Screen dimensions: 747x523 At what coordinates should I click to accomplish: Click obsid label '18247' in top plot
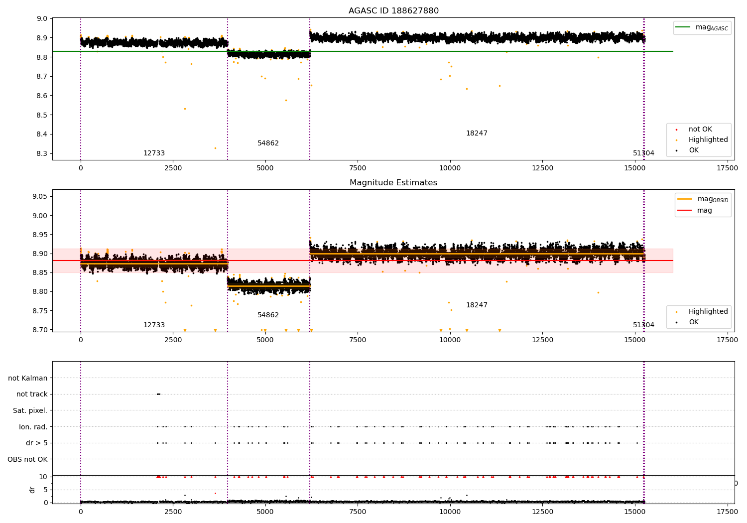[x=477, y=133]
